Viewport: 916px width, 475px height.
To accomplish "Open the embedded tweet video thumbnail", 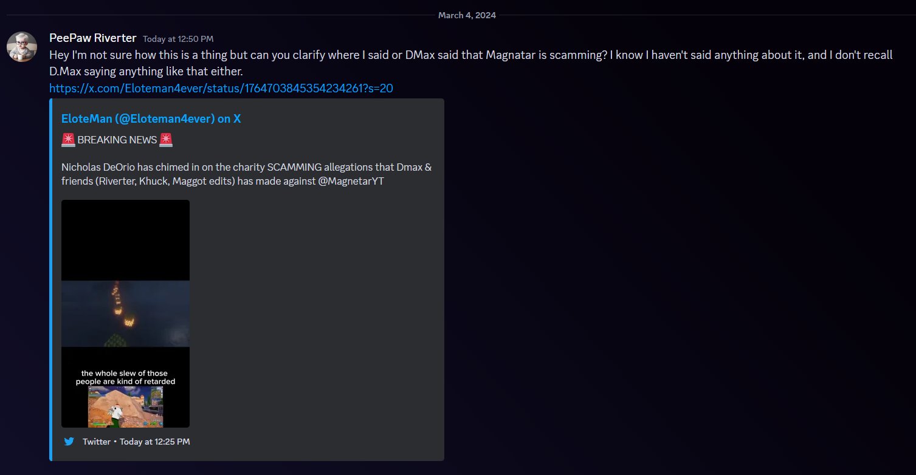I will coord(126,313).
